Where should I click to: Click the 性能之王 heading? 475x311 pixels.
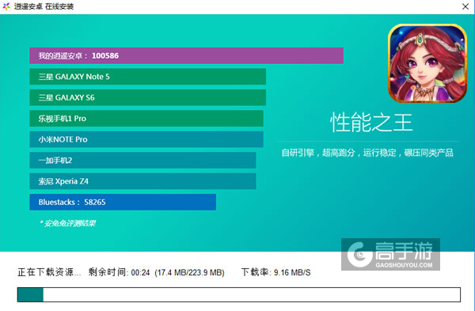[371, 123]
